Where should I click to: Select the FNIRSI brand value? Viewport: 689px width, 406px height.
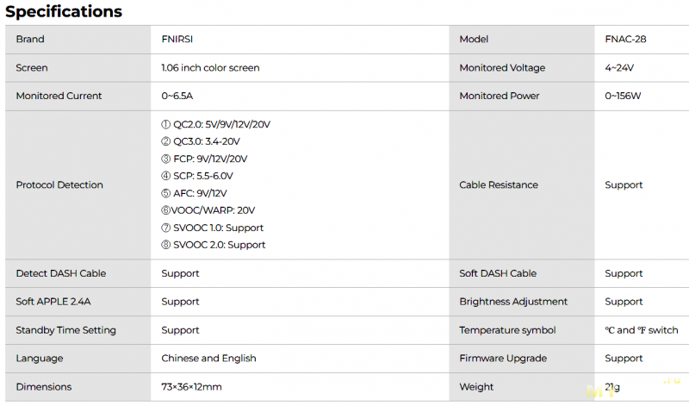click(177, 39)
